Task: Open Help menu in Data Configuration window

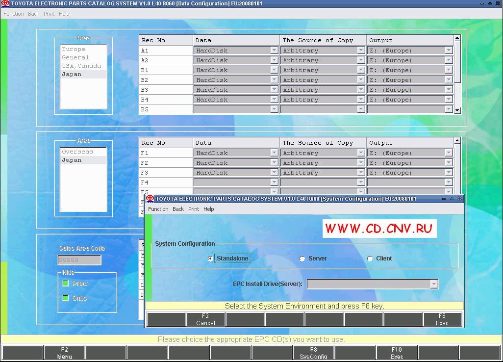Action: click(64, 14)
